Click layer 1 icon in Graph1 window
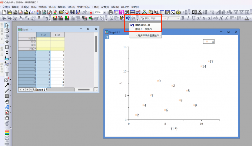This screenshot has height=146, width=252. (x=107, y=37)
